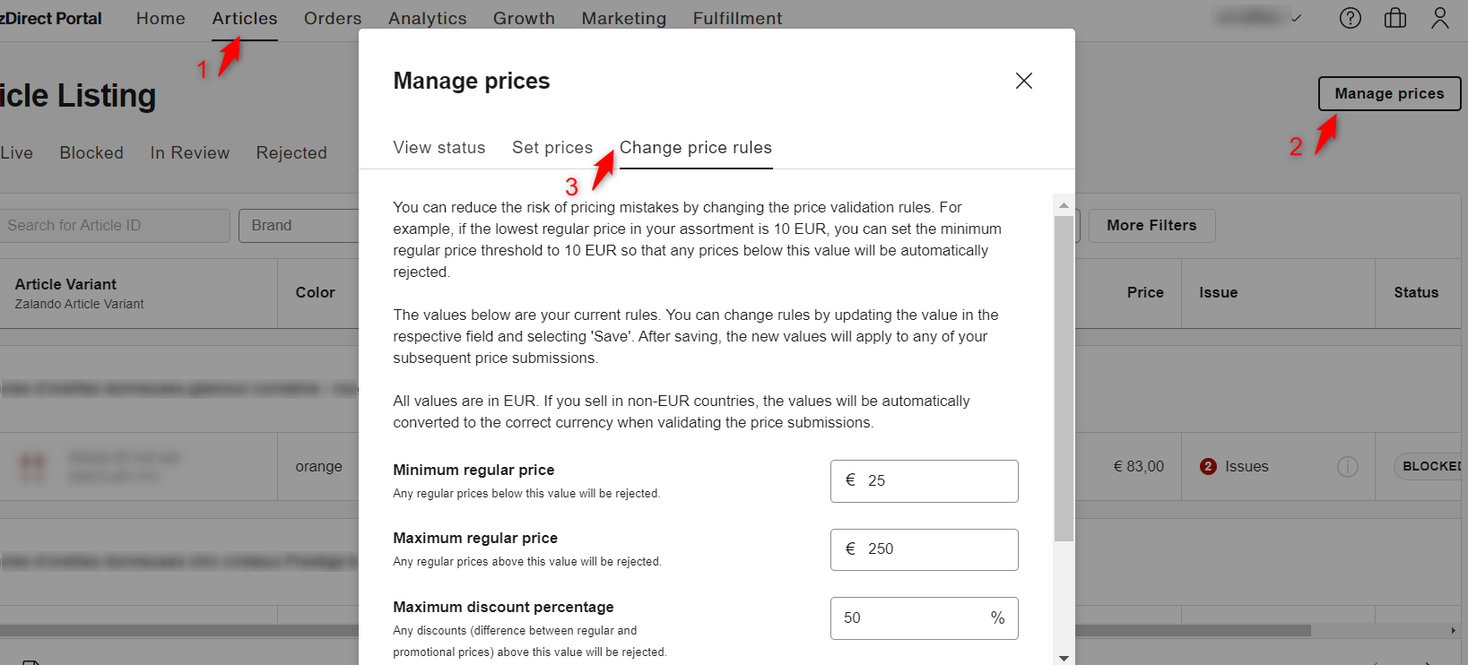The width and height of the screenshot is (1468, 665).
Task: Click the red issues count badge
Action: (1208, 466)
